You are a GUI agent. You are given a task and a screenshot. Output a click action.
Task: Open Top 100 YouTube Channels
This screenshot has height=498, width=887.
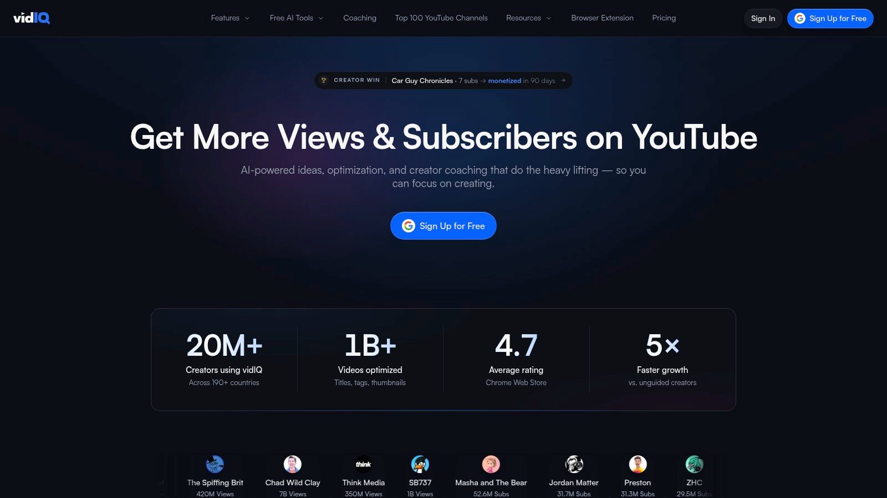(441, 18)
